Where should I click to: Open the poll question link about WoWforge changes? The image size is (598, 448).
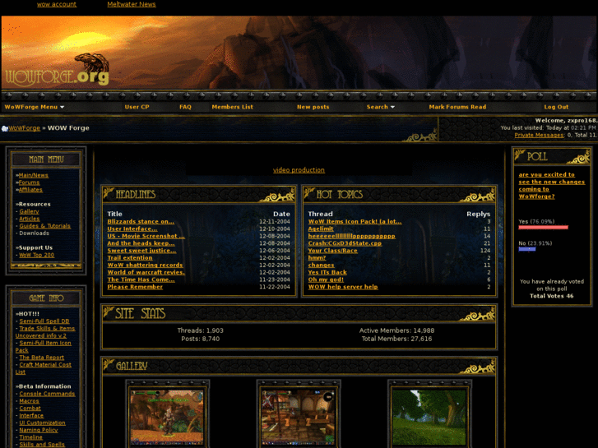click(551, 185)
